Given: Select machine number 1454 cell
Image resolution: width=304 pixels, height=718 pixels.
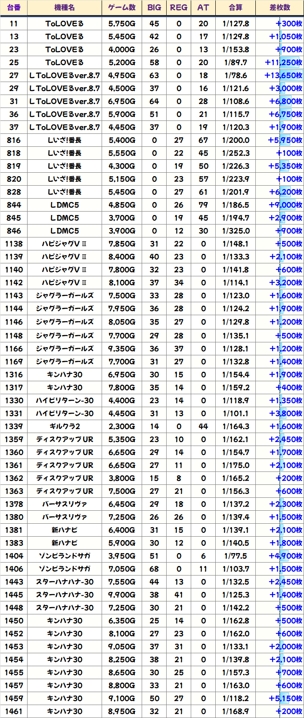Looking at the screenshot, I should coord(14,659).
